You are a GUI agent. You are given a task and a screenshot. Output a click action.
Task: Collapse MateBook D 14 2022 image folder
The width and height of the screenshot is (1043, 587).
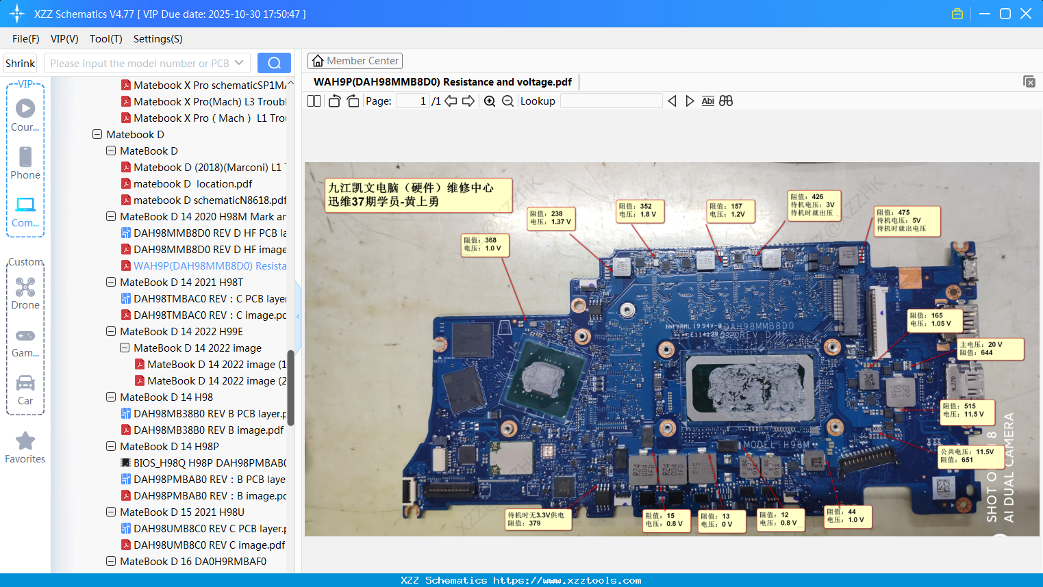125,348
